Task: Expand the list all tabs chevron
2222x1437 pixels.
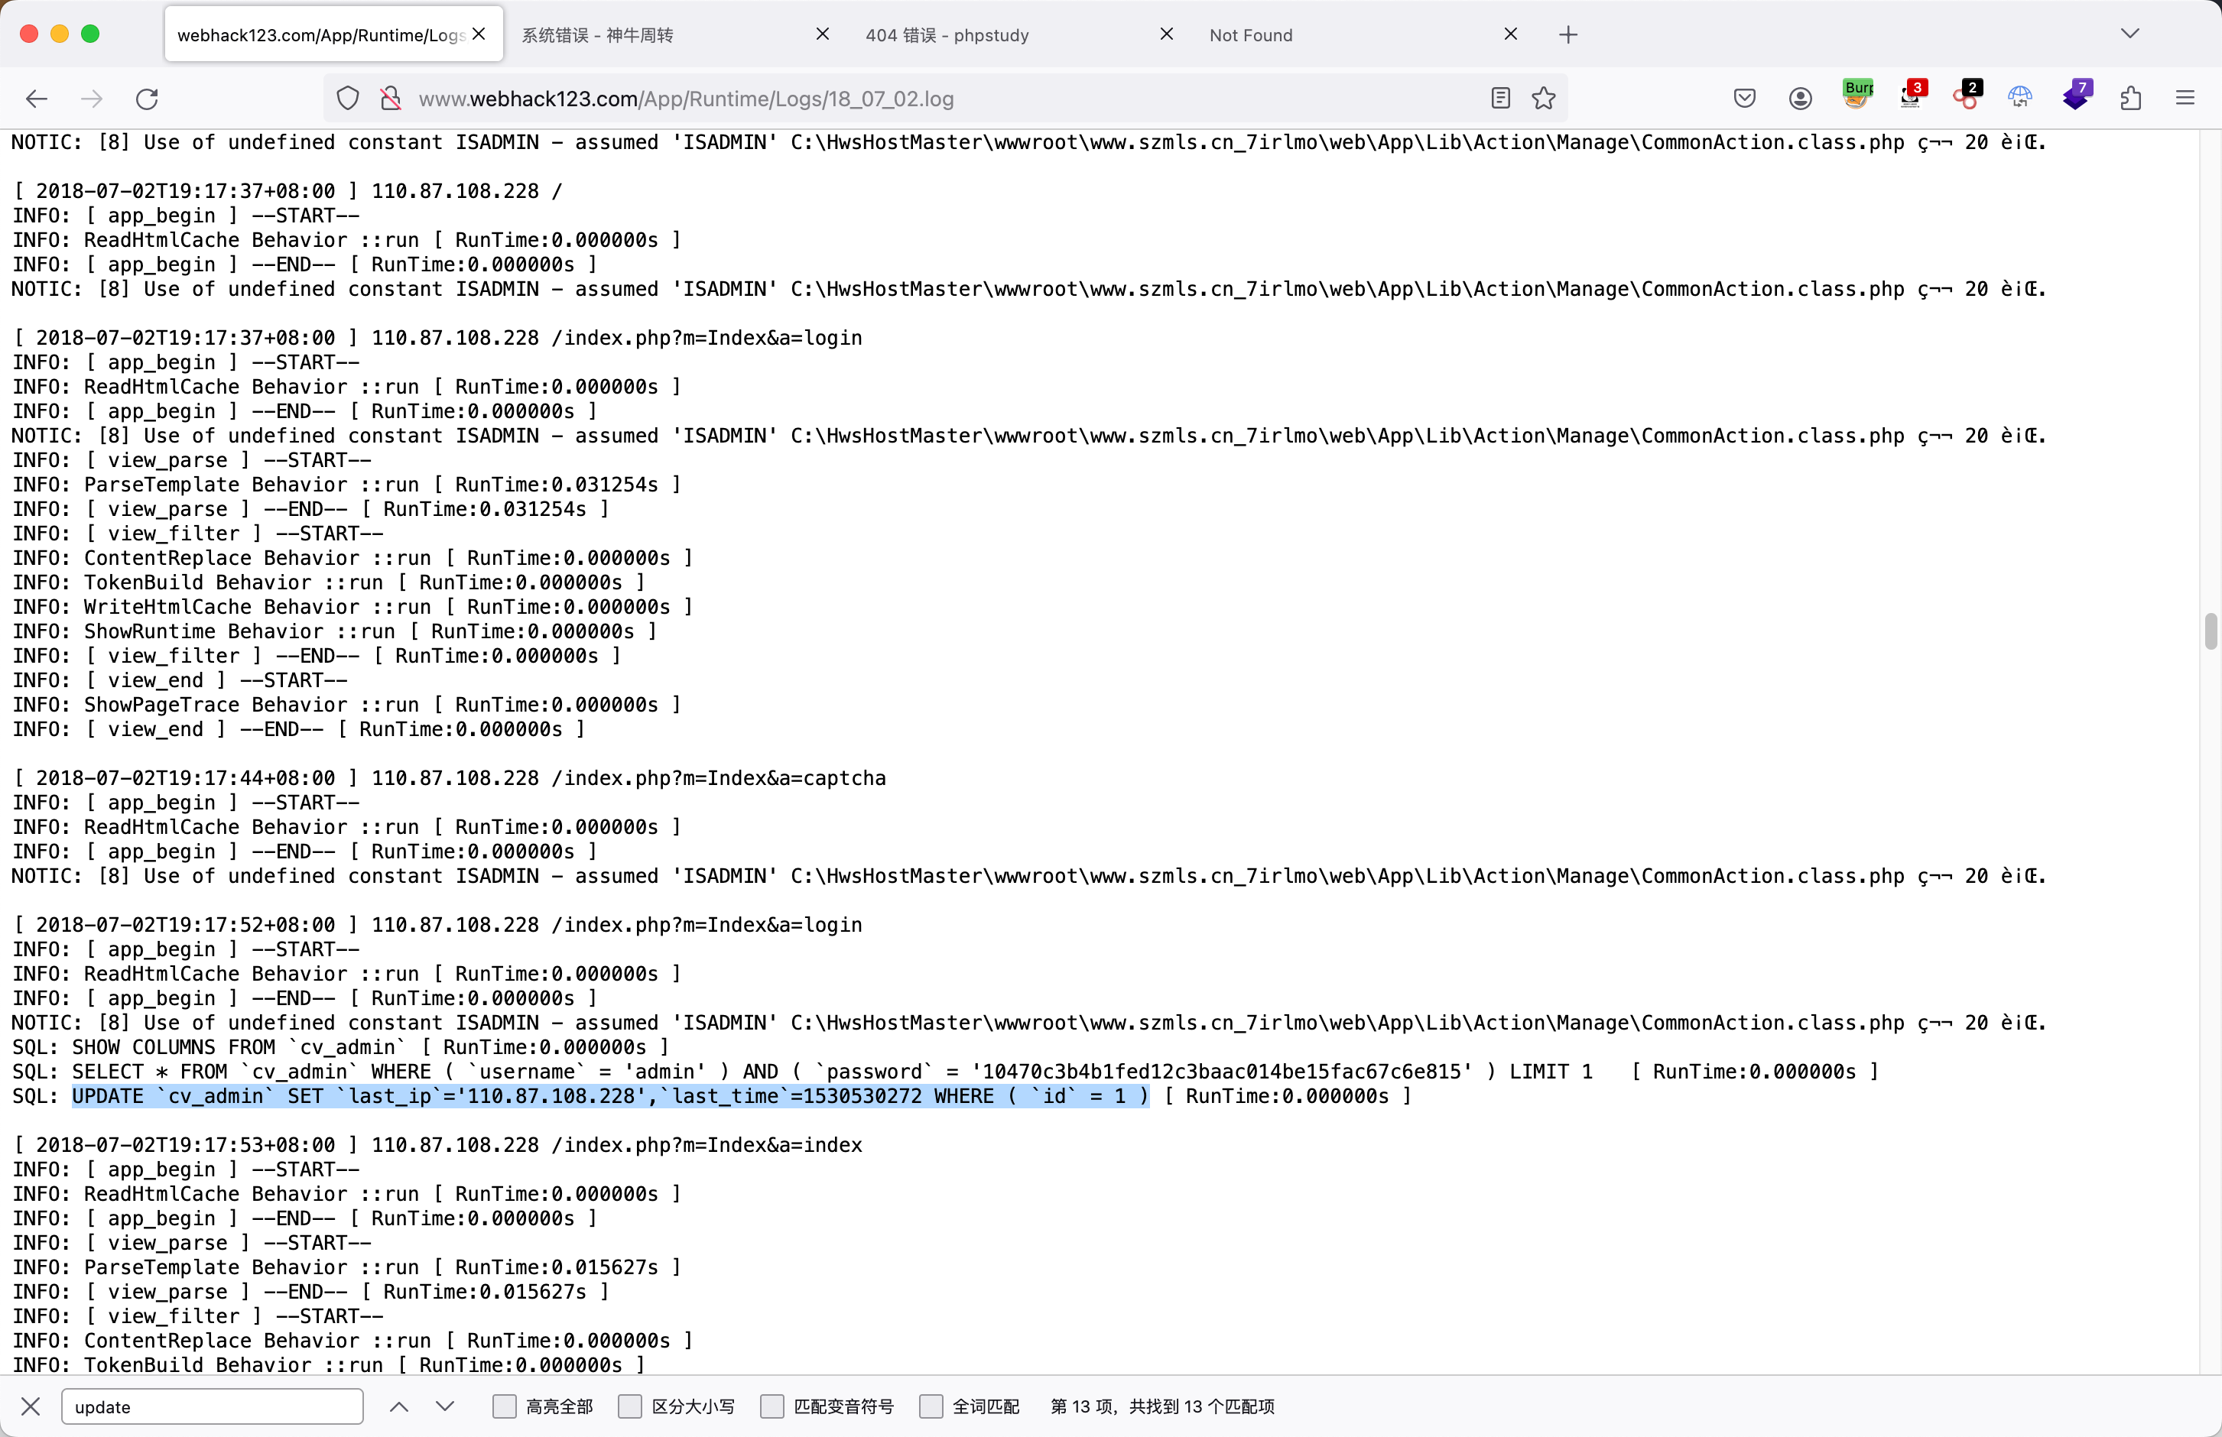Action: coord(2129,34)
